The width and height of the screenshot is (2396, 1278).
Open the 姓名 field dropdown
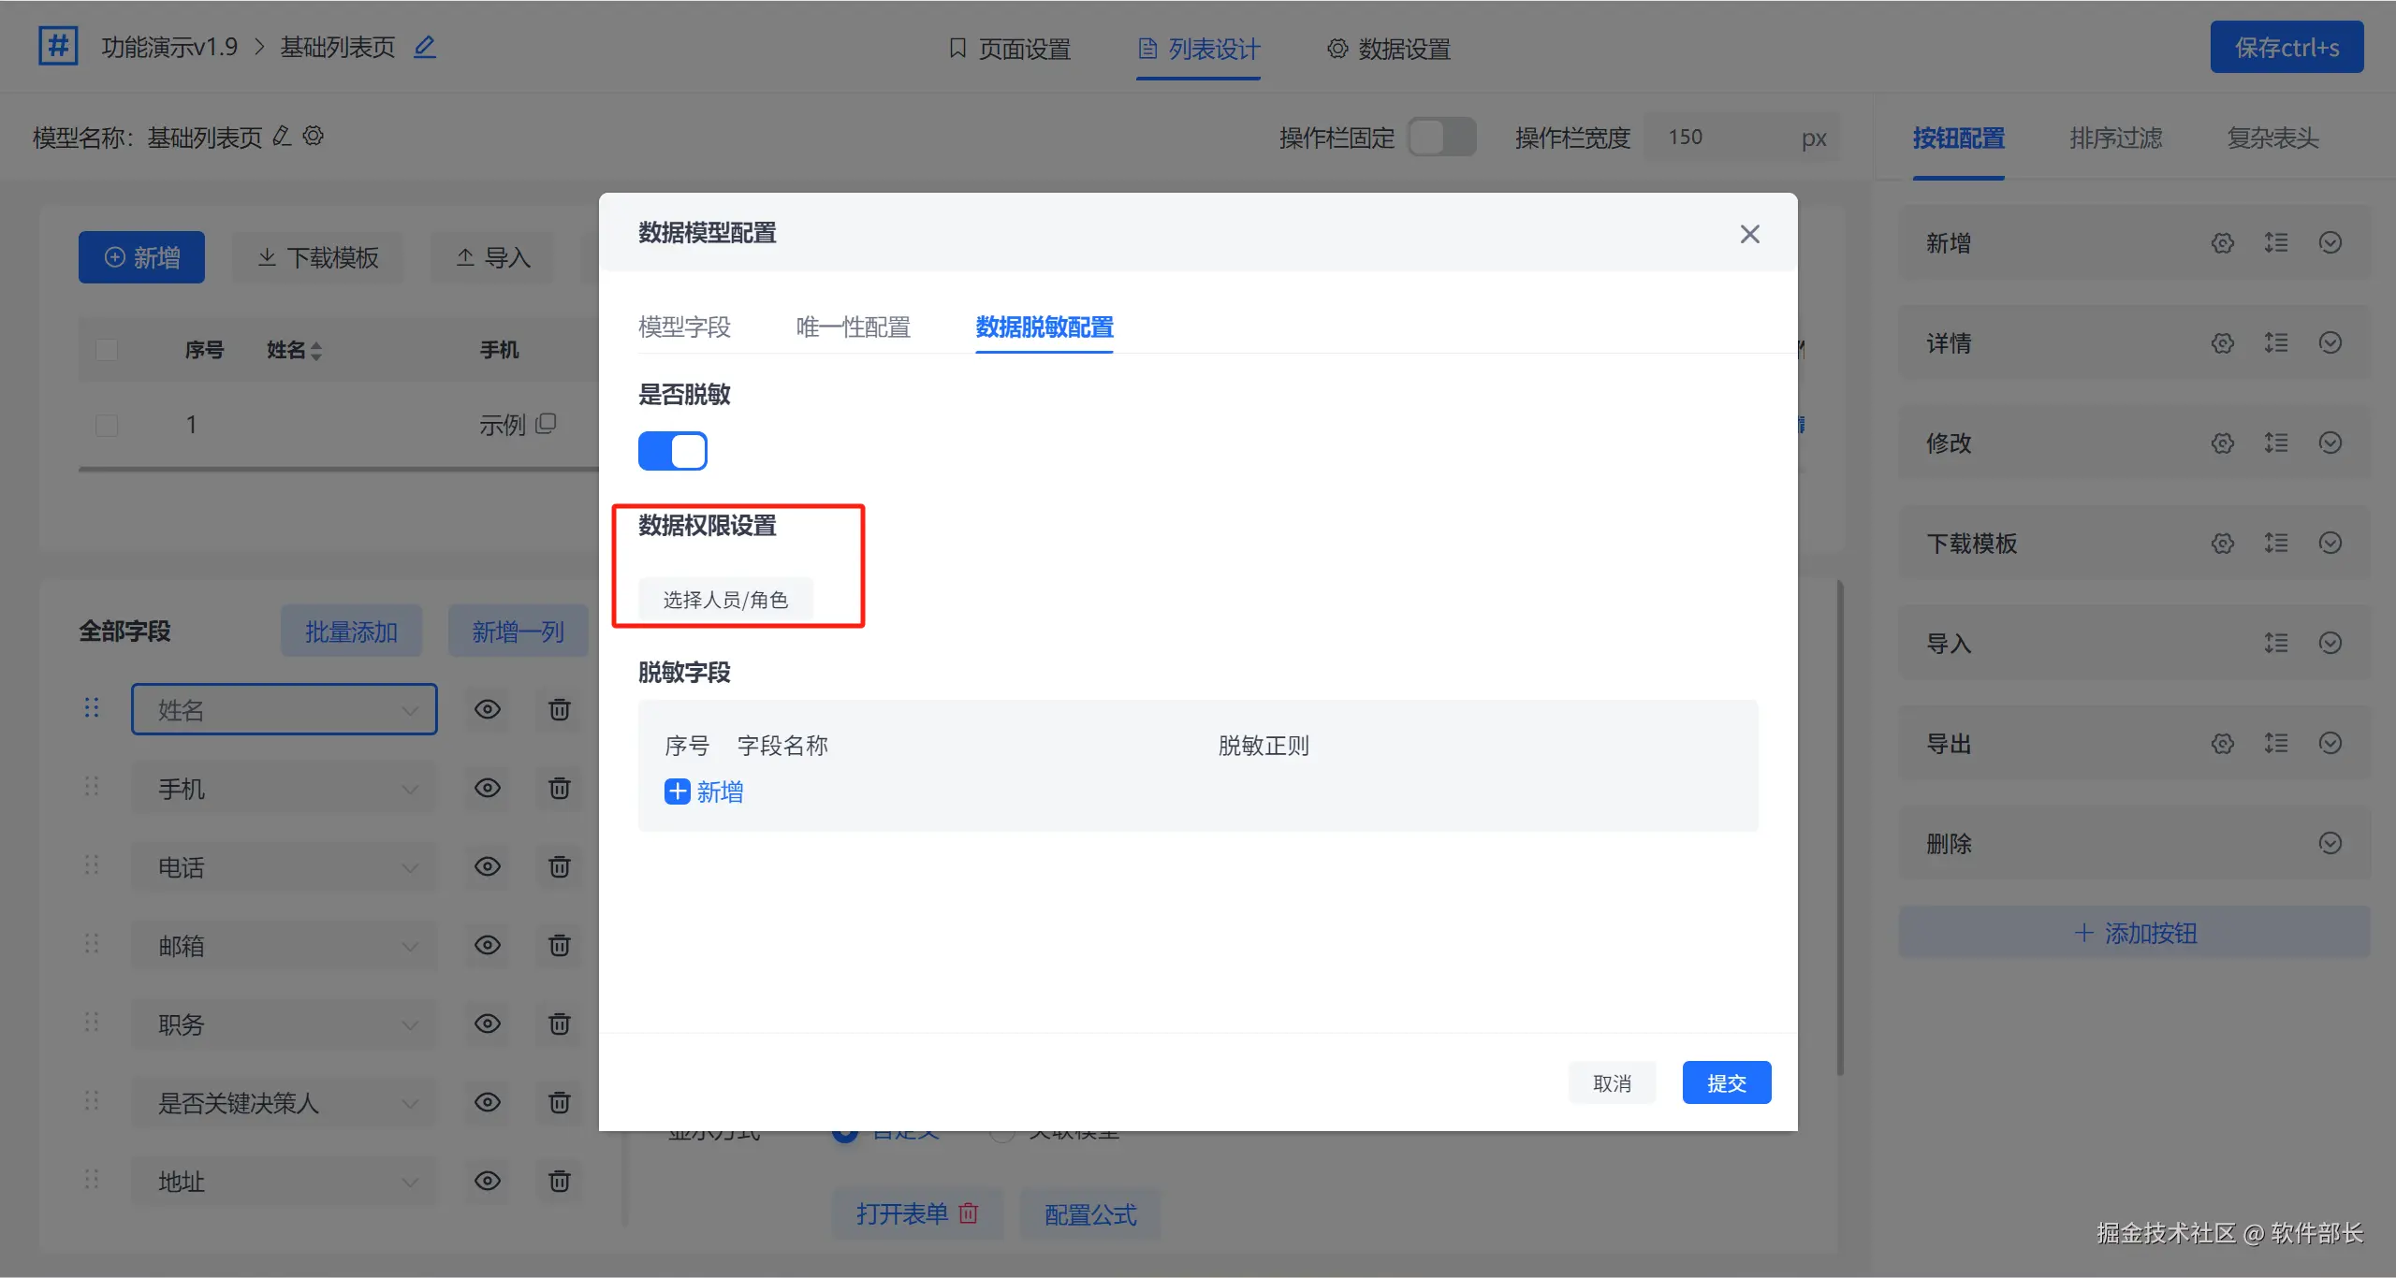click(284, 709)
